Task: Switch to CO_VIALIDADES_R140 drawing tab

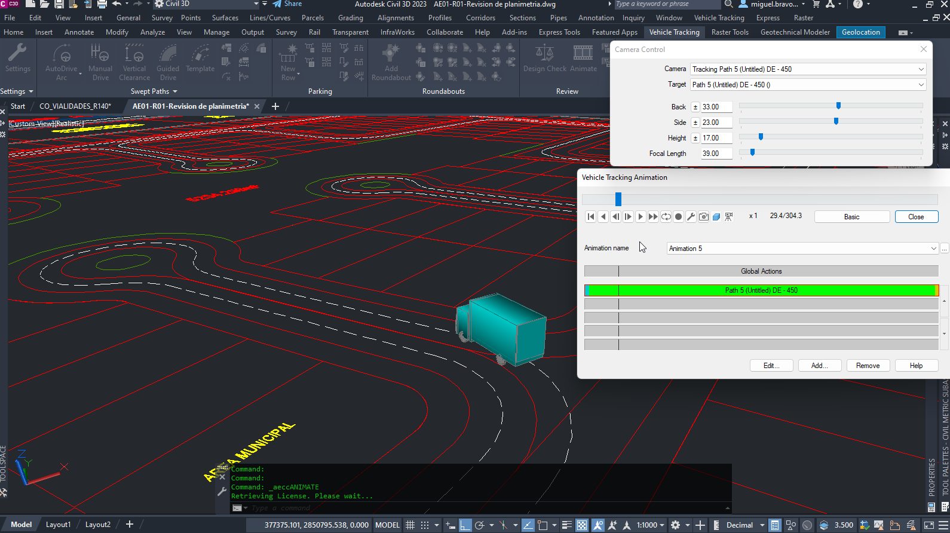Action: (x=75, y=106)
